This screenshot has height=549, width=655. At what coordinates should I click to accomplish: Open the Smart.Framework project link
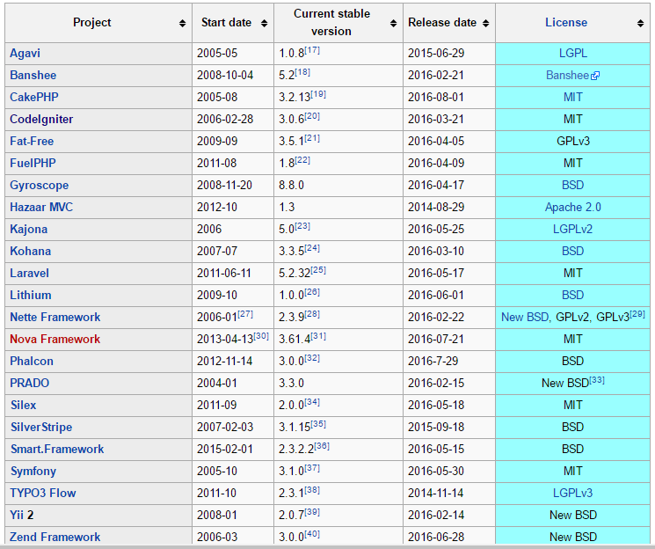(57, 449)
